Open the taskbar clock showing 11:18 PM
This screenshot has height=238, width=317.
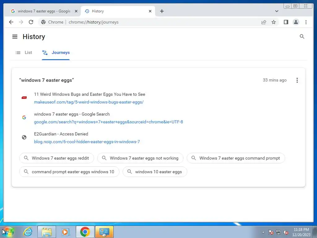tap(301, 232)
